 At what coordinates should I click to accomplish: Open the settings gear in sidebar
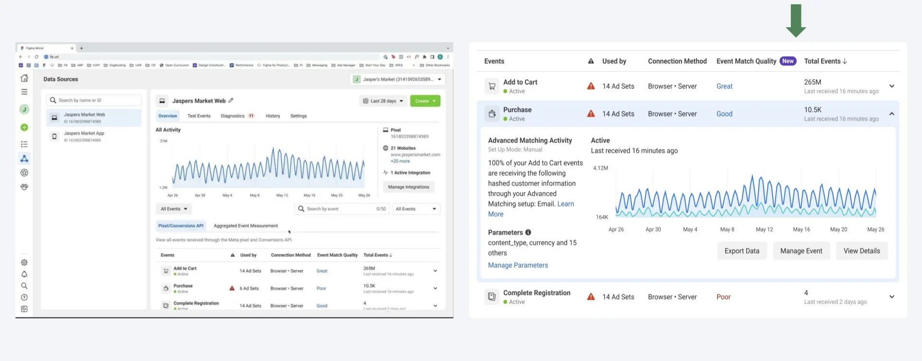(x=24, y=262)
